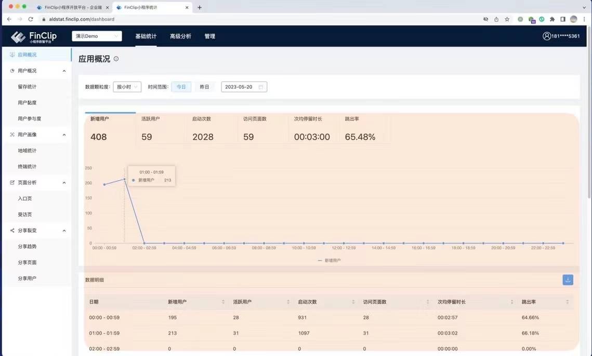Image resolution: width=592 pixels, height=356 pixels.
Task: Select the 访问页面数 metric tab
Action: (x=263, y=128)
